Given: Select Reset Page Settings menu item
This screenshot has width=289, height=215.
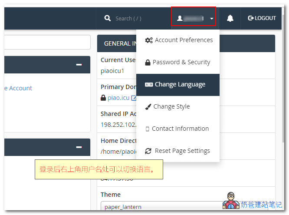Looking at the screenshot, I should [x=178, y=151].
